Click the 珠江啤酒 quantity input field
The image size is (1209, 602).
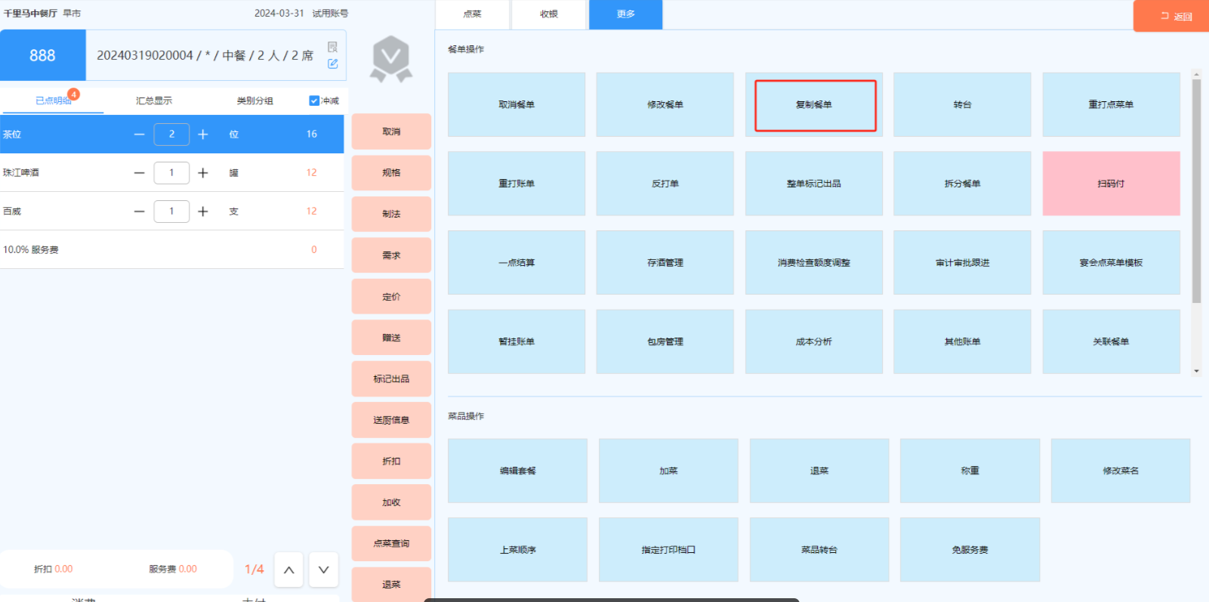coord(171,173)
